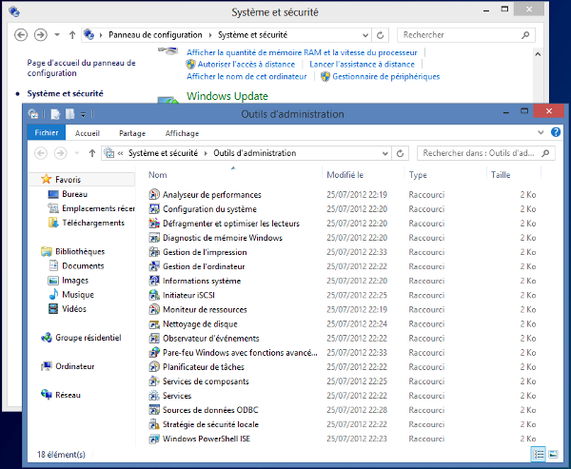
Task: Switch to large icons view layout
Action: (x=553, y=455)
